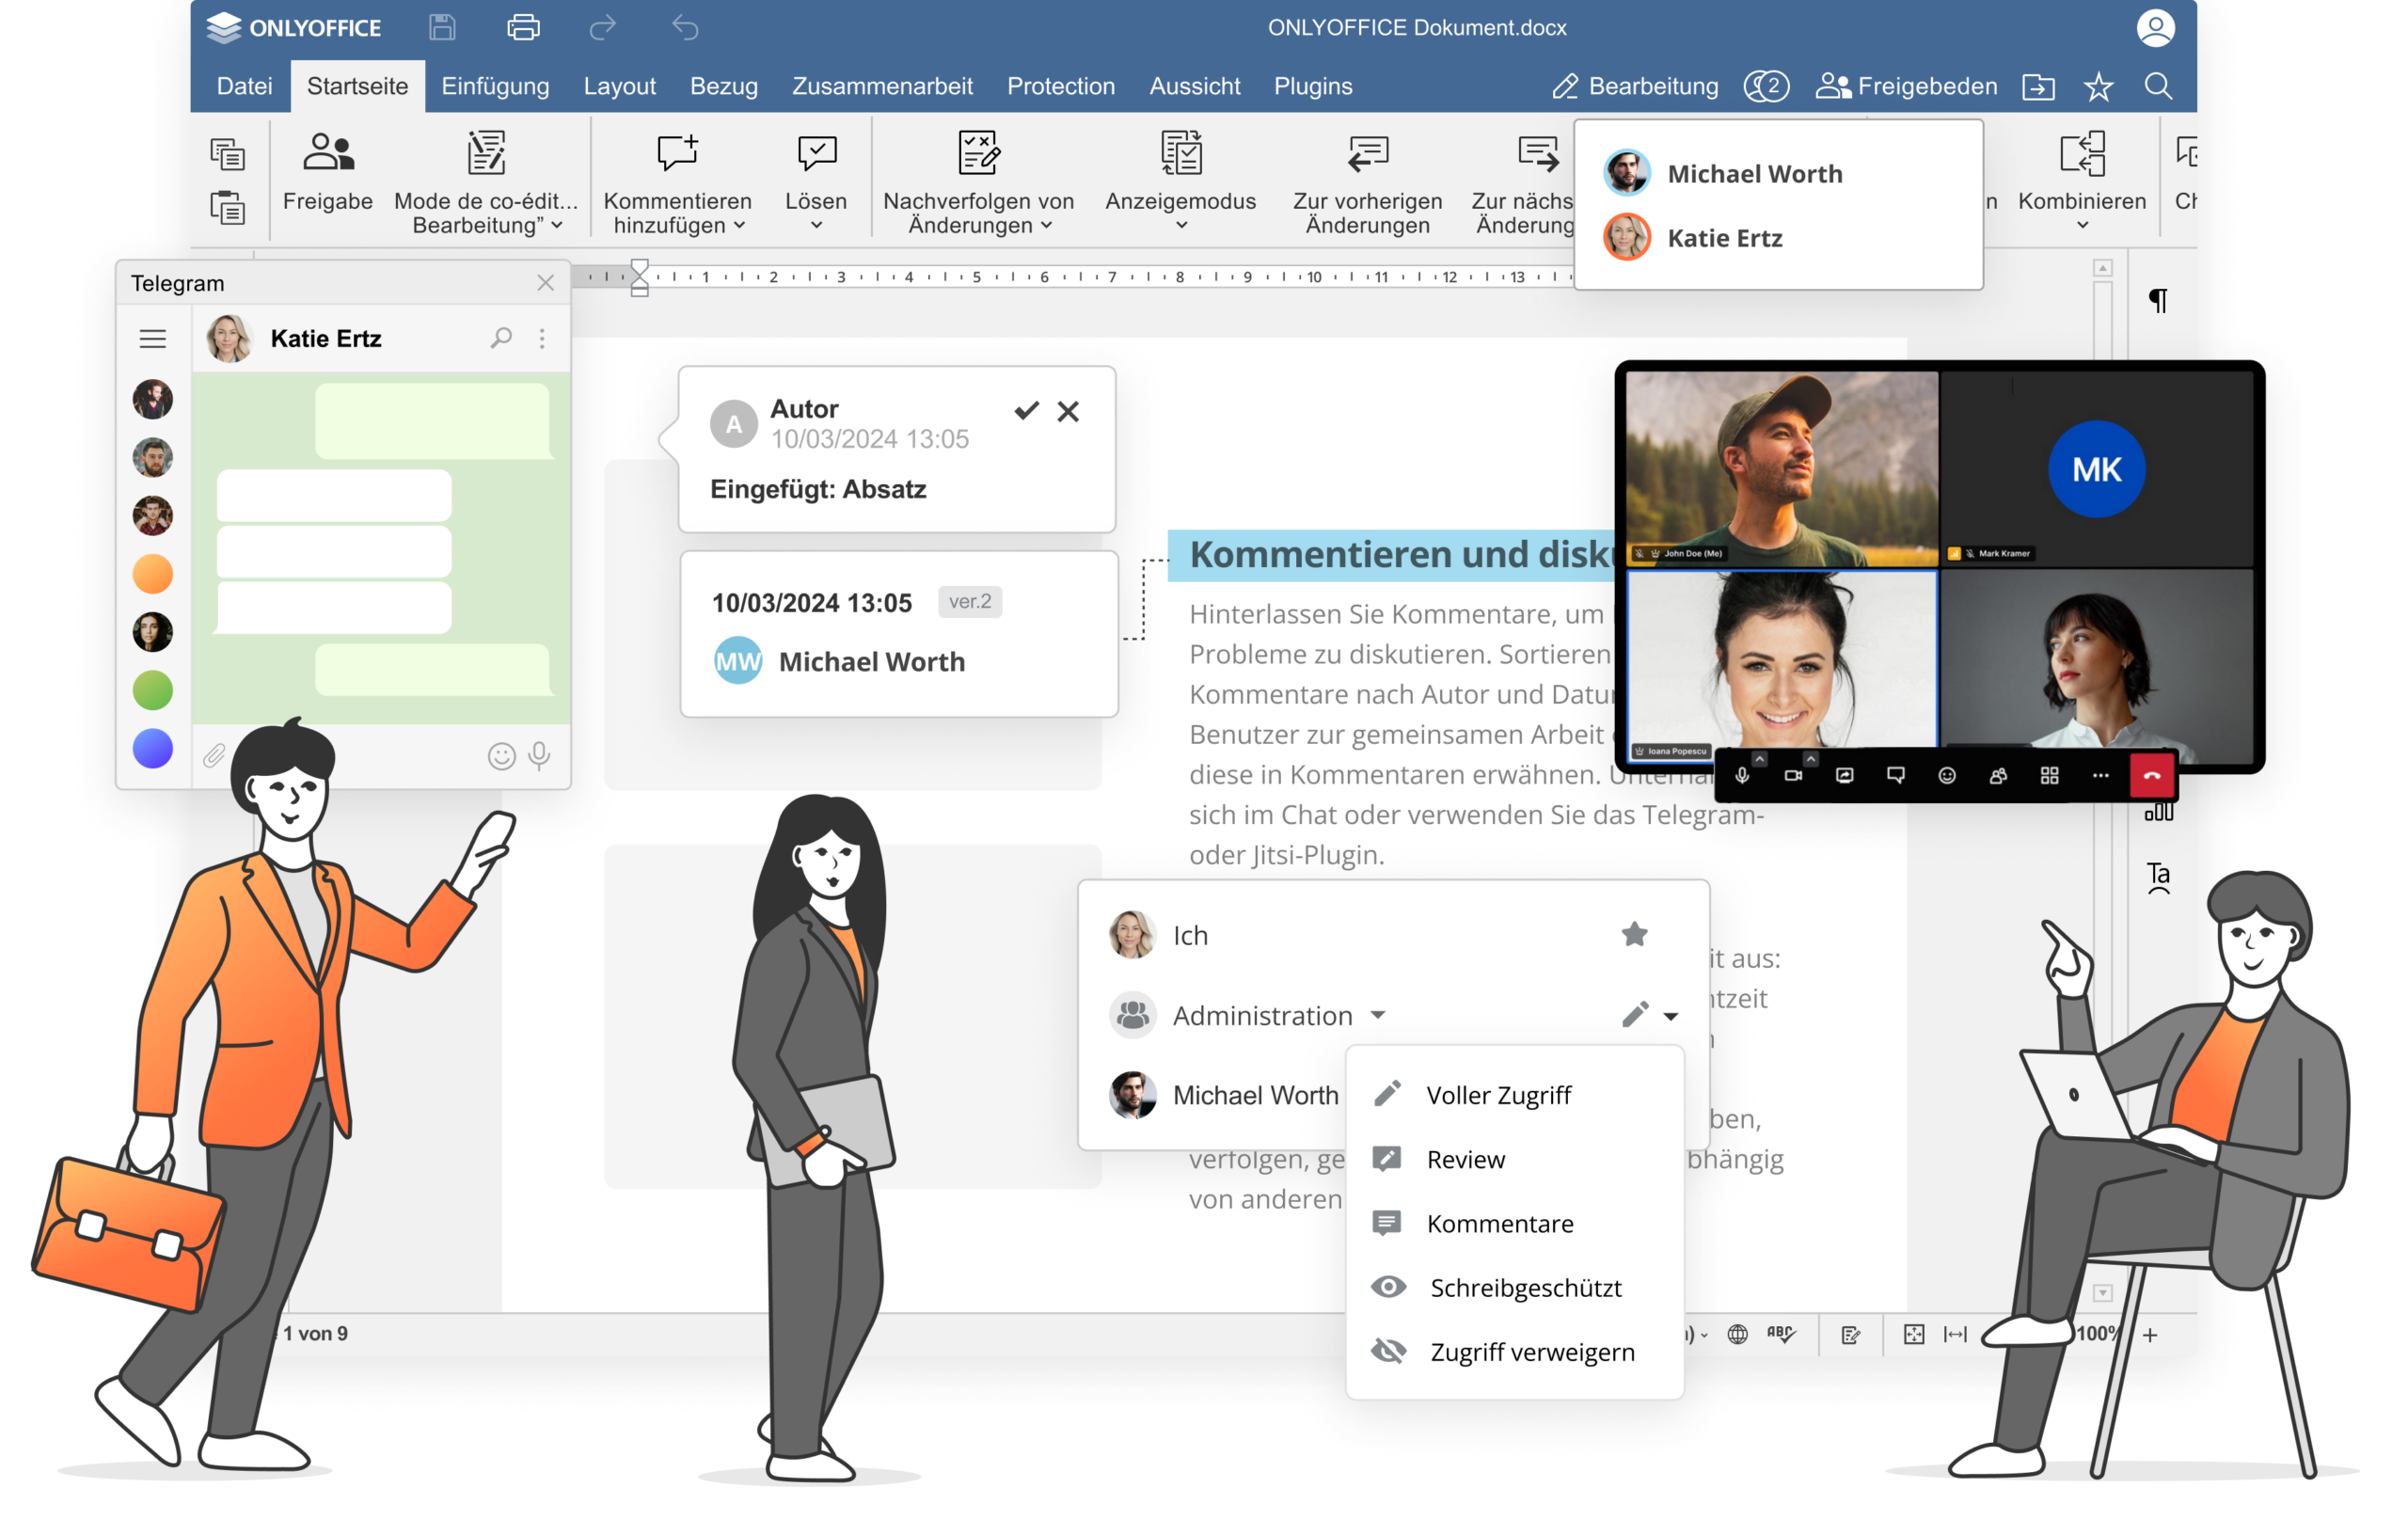
Task: Click the Print icon in title bar
Action: 523,27
